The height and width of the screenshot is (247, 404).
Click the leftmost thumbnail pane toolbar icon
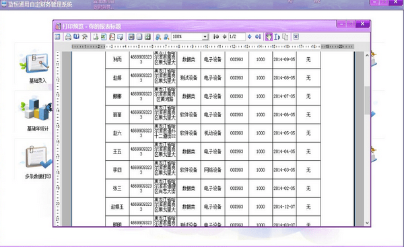coord(57,37)
